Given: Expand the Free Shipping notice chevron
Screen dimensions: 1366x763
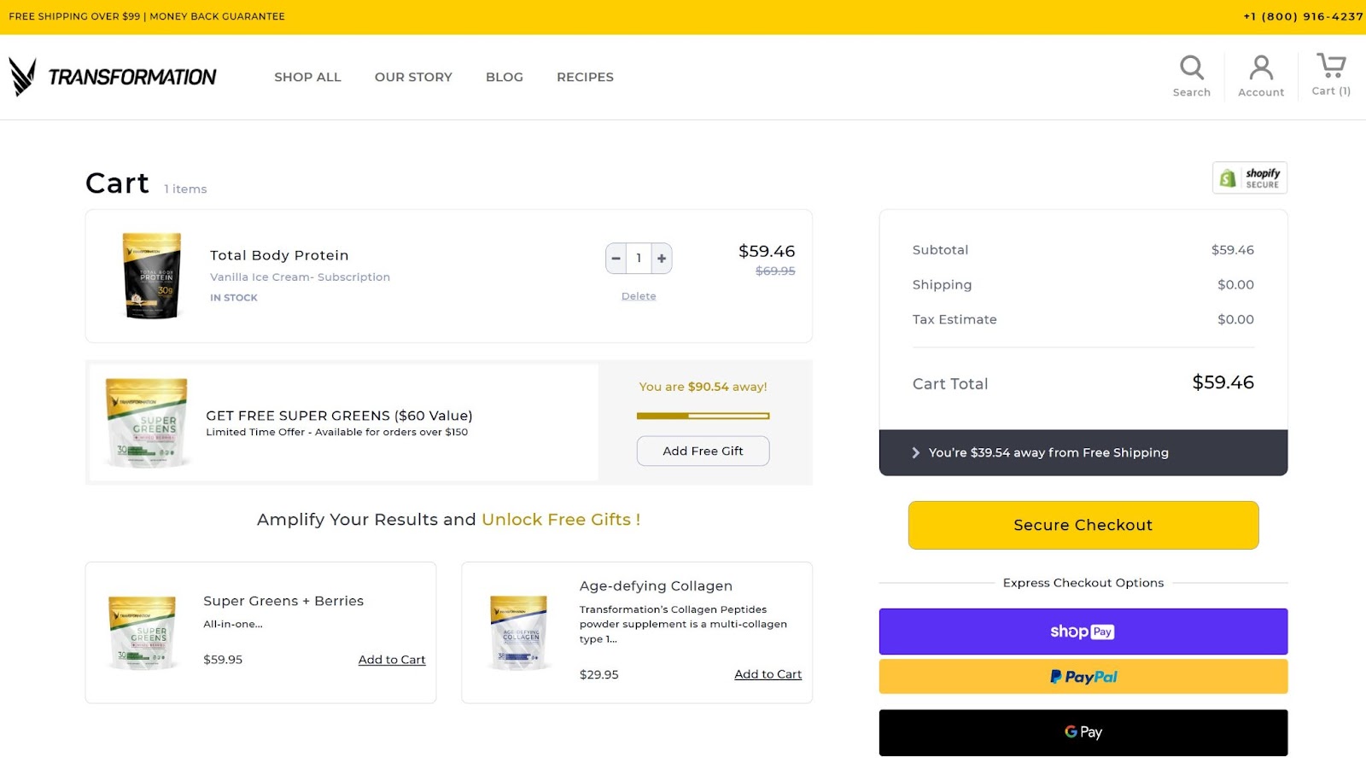Looking at the screenshot, I should click(915, 453).
